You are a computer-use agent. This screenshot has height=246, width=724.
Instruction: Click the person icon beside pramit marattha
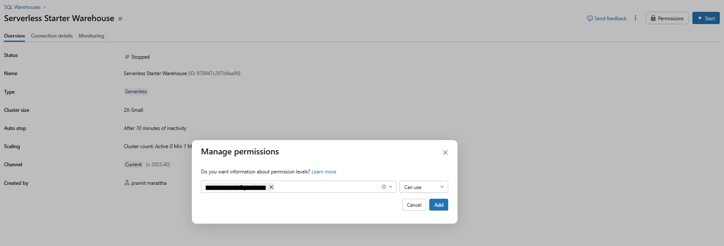click(x=127, y=183)
